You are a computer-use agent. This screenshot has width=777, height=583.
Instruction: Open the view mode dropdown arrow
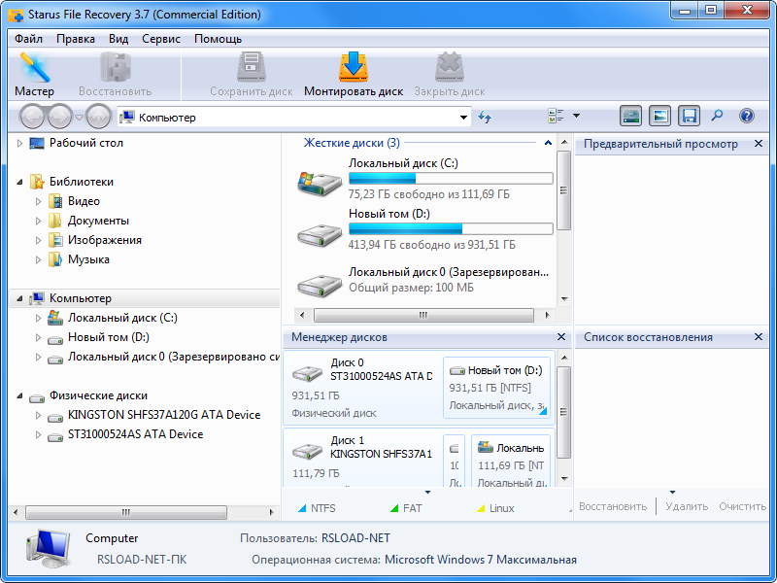click(576, 116)
